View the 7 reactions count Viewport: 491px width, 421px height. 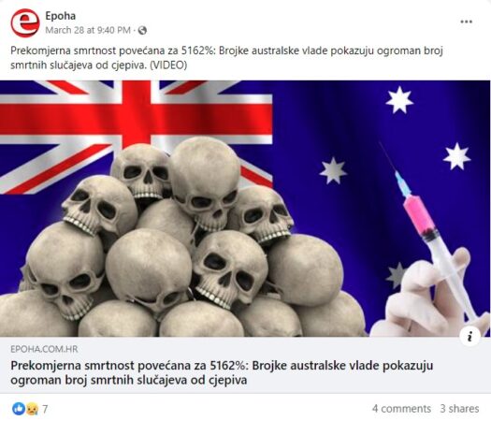pyautogui.click(x=45, y=409)
